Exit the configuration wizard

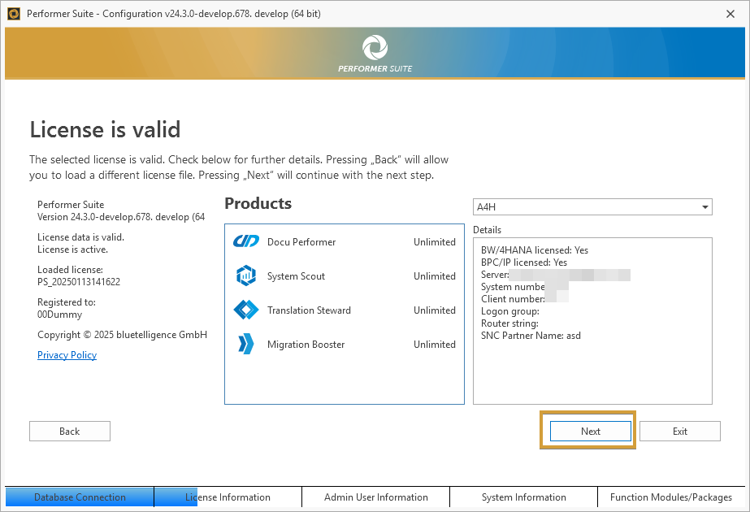point(679,432)
